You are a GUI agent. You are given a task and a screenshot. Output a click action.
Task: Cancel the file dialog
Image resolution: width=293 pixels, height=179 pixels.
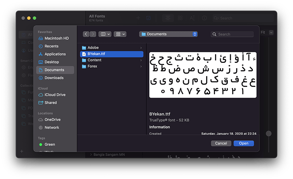click(221, 143)
